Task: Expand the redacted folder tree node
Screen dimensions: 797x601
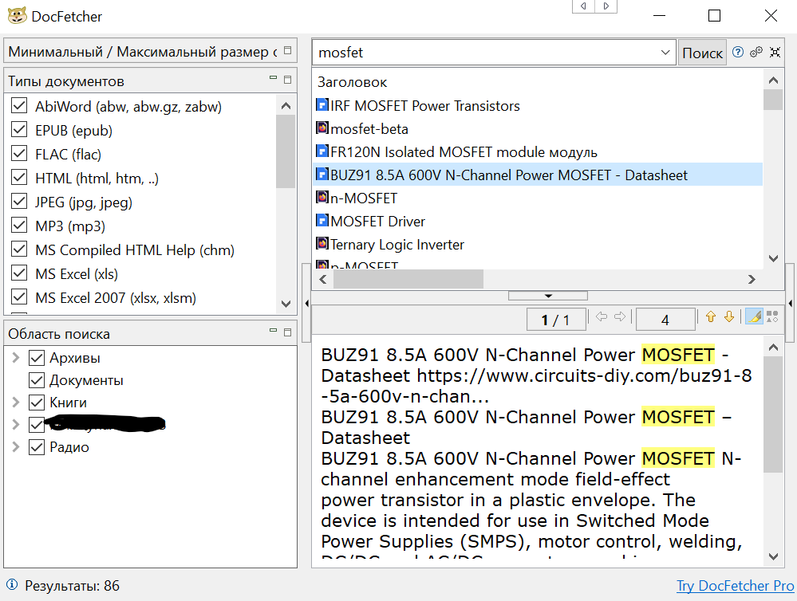Action: [x=16, y=425]
